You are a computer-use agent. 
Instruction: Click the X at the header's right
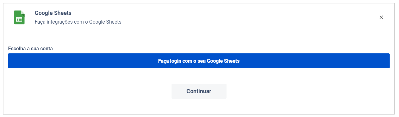tap(381, 17)
